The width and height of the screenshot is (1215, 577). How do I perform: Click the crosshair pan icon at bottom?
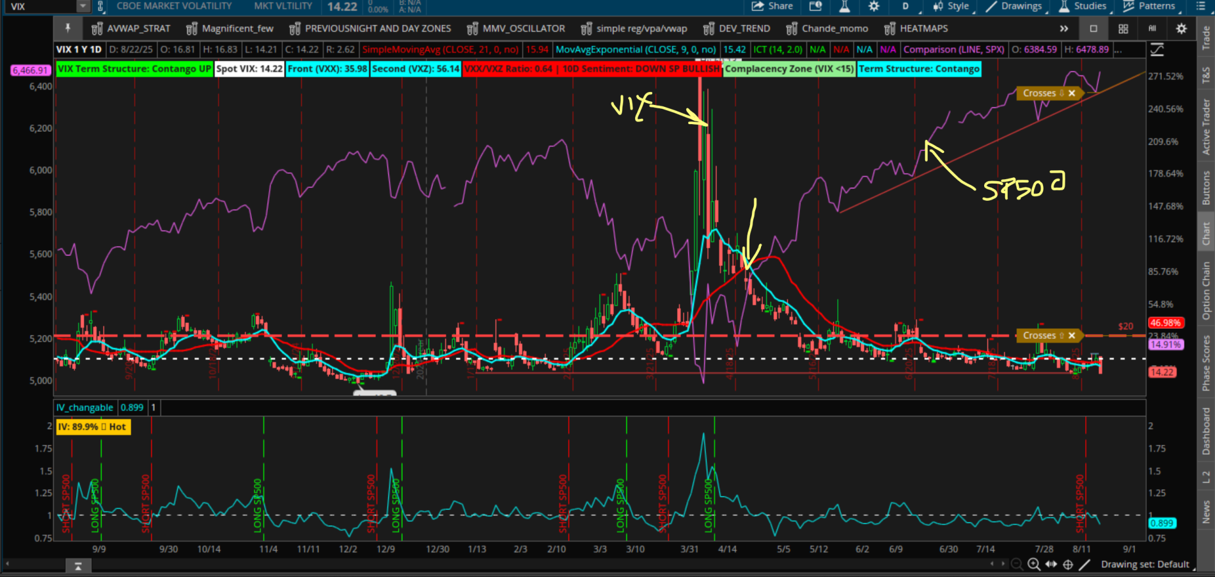(1068, 564)
